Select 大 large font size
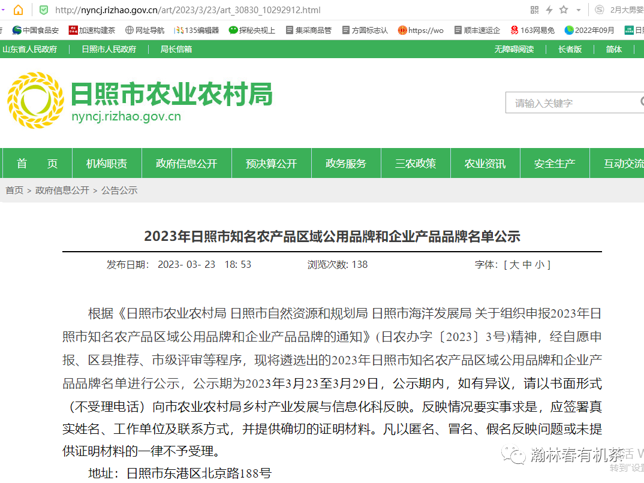This screenshot has width=644, height=483. tap(514, 264)
